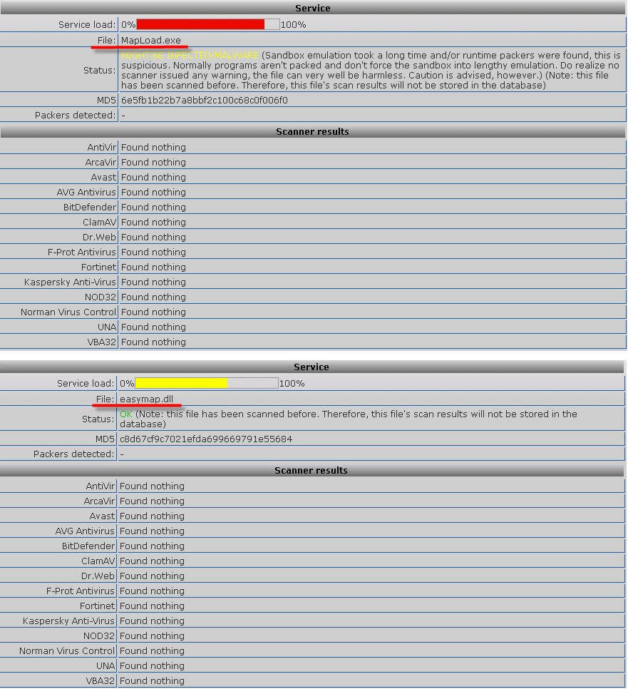Screen dimensions: 628x689
Task: Select MD5 hash 6e5fb1b22b7a8bbf2c100c68c0f006f0
Action: tap(204, 100)
